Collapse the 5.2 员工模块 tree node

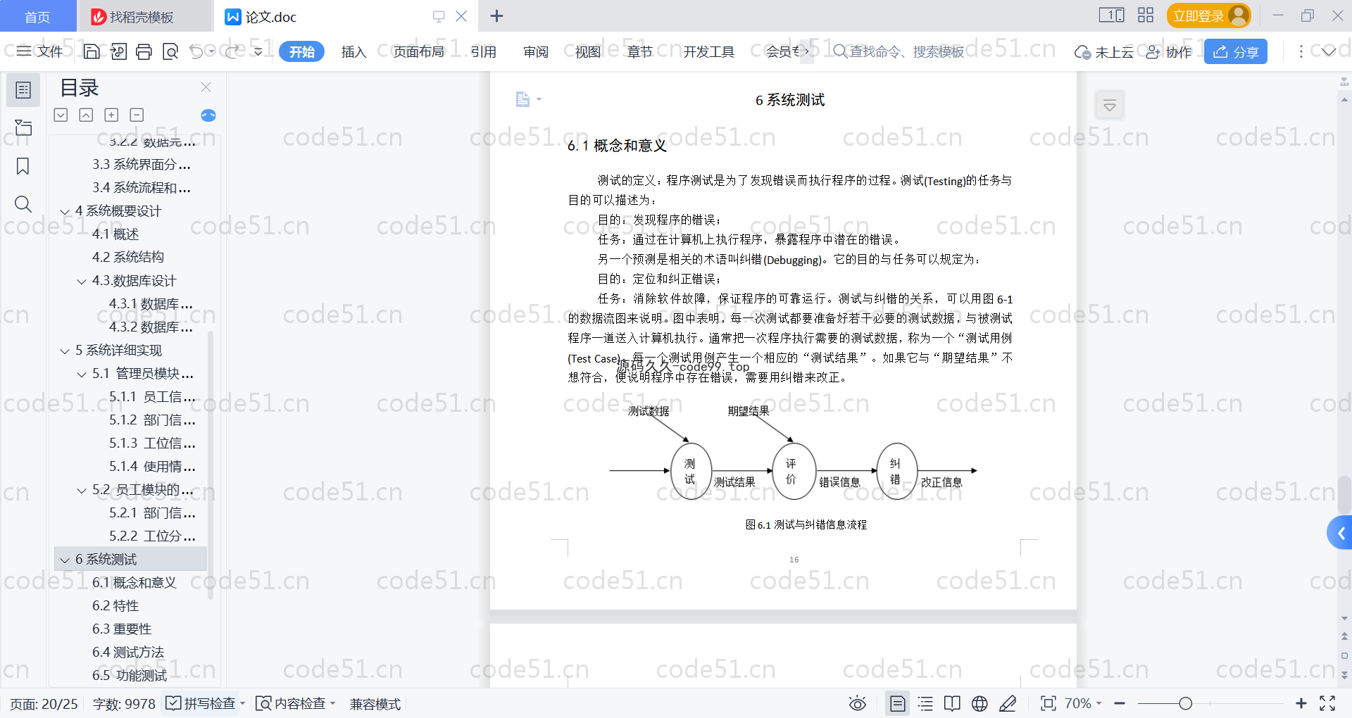point(82,490)
